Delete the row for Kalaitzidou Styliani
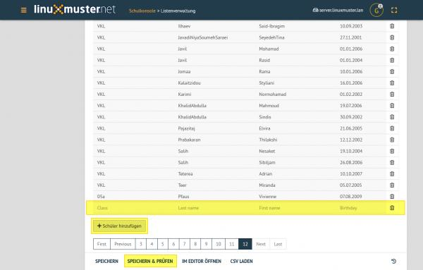This screenshot has width=423, height=270. tap(392, 82)
